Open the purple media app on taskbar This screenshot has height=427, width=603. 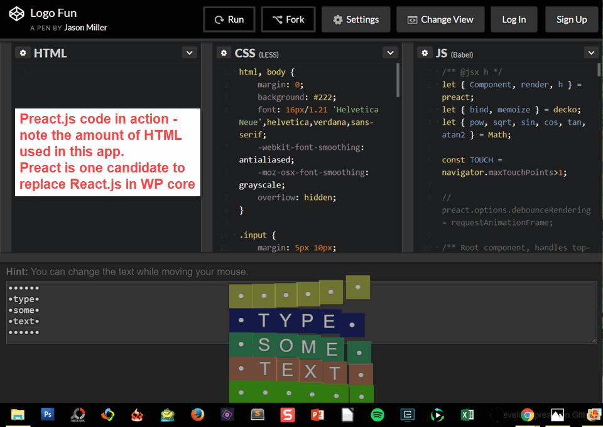click(x=227, y=414)
